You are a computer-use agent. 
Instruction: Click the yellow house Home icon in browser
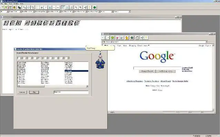click(127, 38)
